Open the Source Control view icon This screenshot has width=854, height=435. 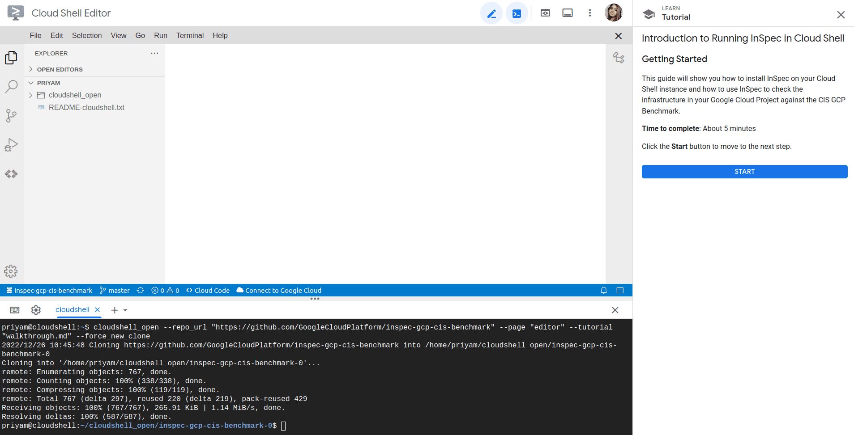tap(11, 116)
